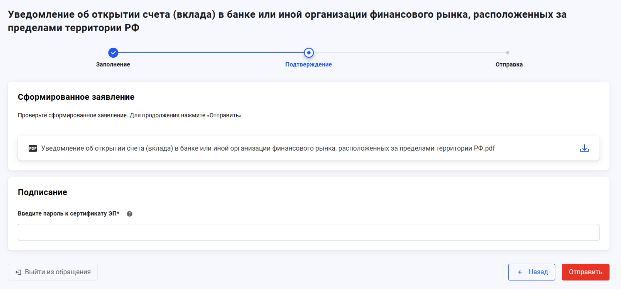Click the Сформированное заявление heading
Viewport: 621px width, 289px height.
(x=76, y=97)
